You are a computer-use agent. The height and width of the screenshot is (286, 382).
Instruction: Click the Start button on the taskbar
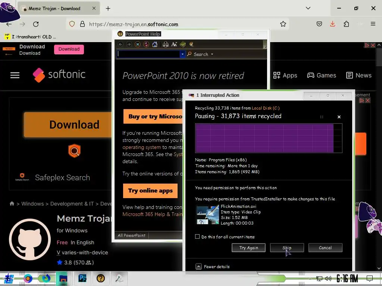pyautogui.click(x=9, y=278)
